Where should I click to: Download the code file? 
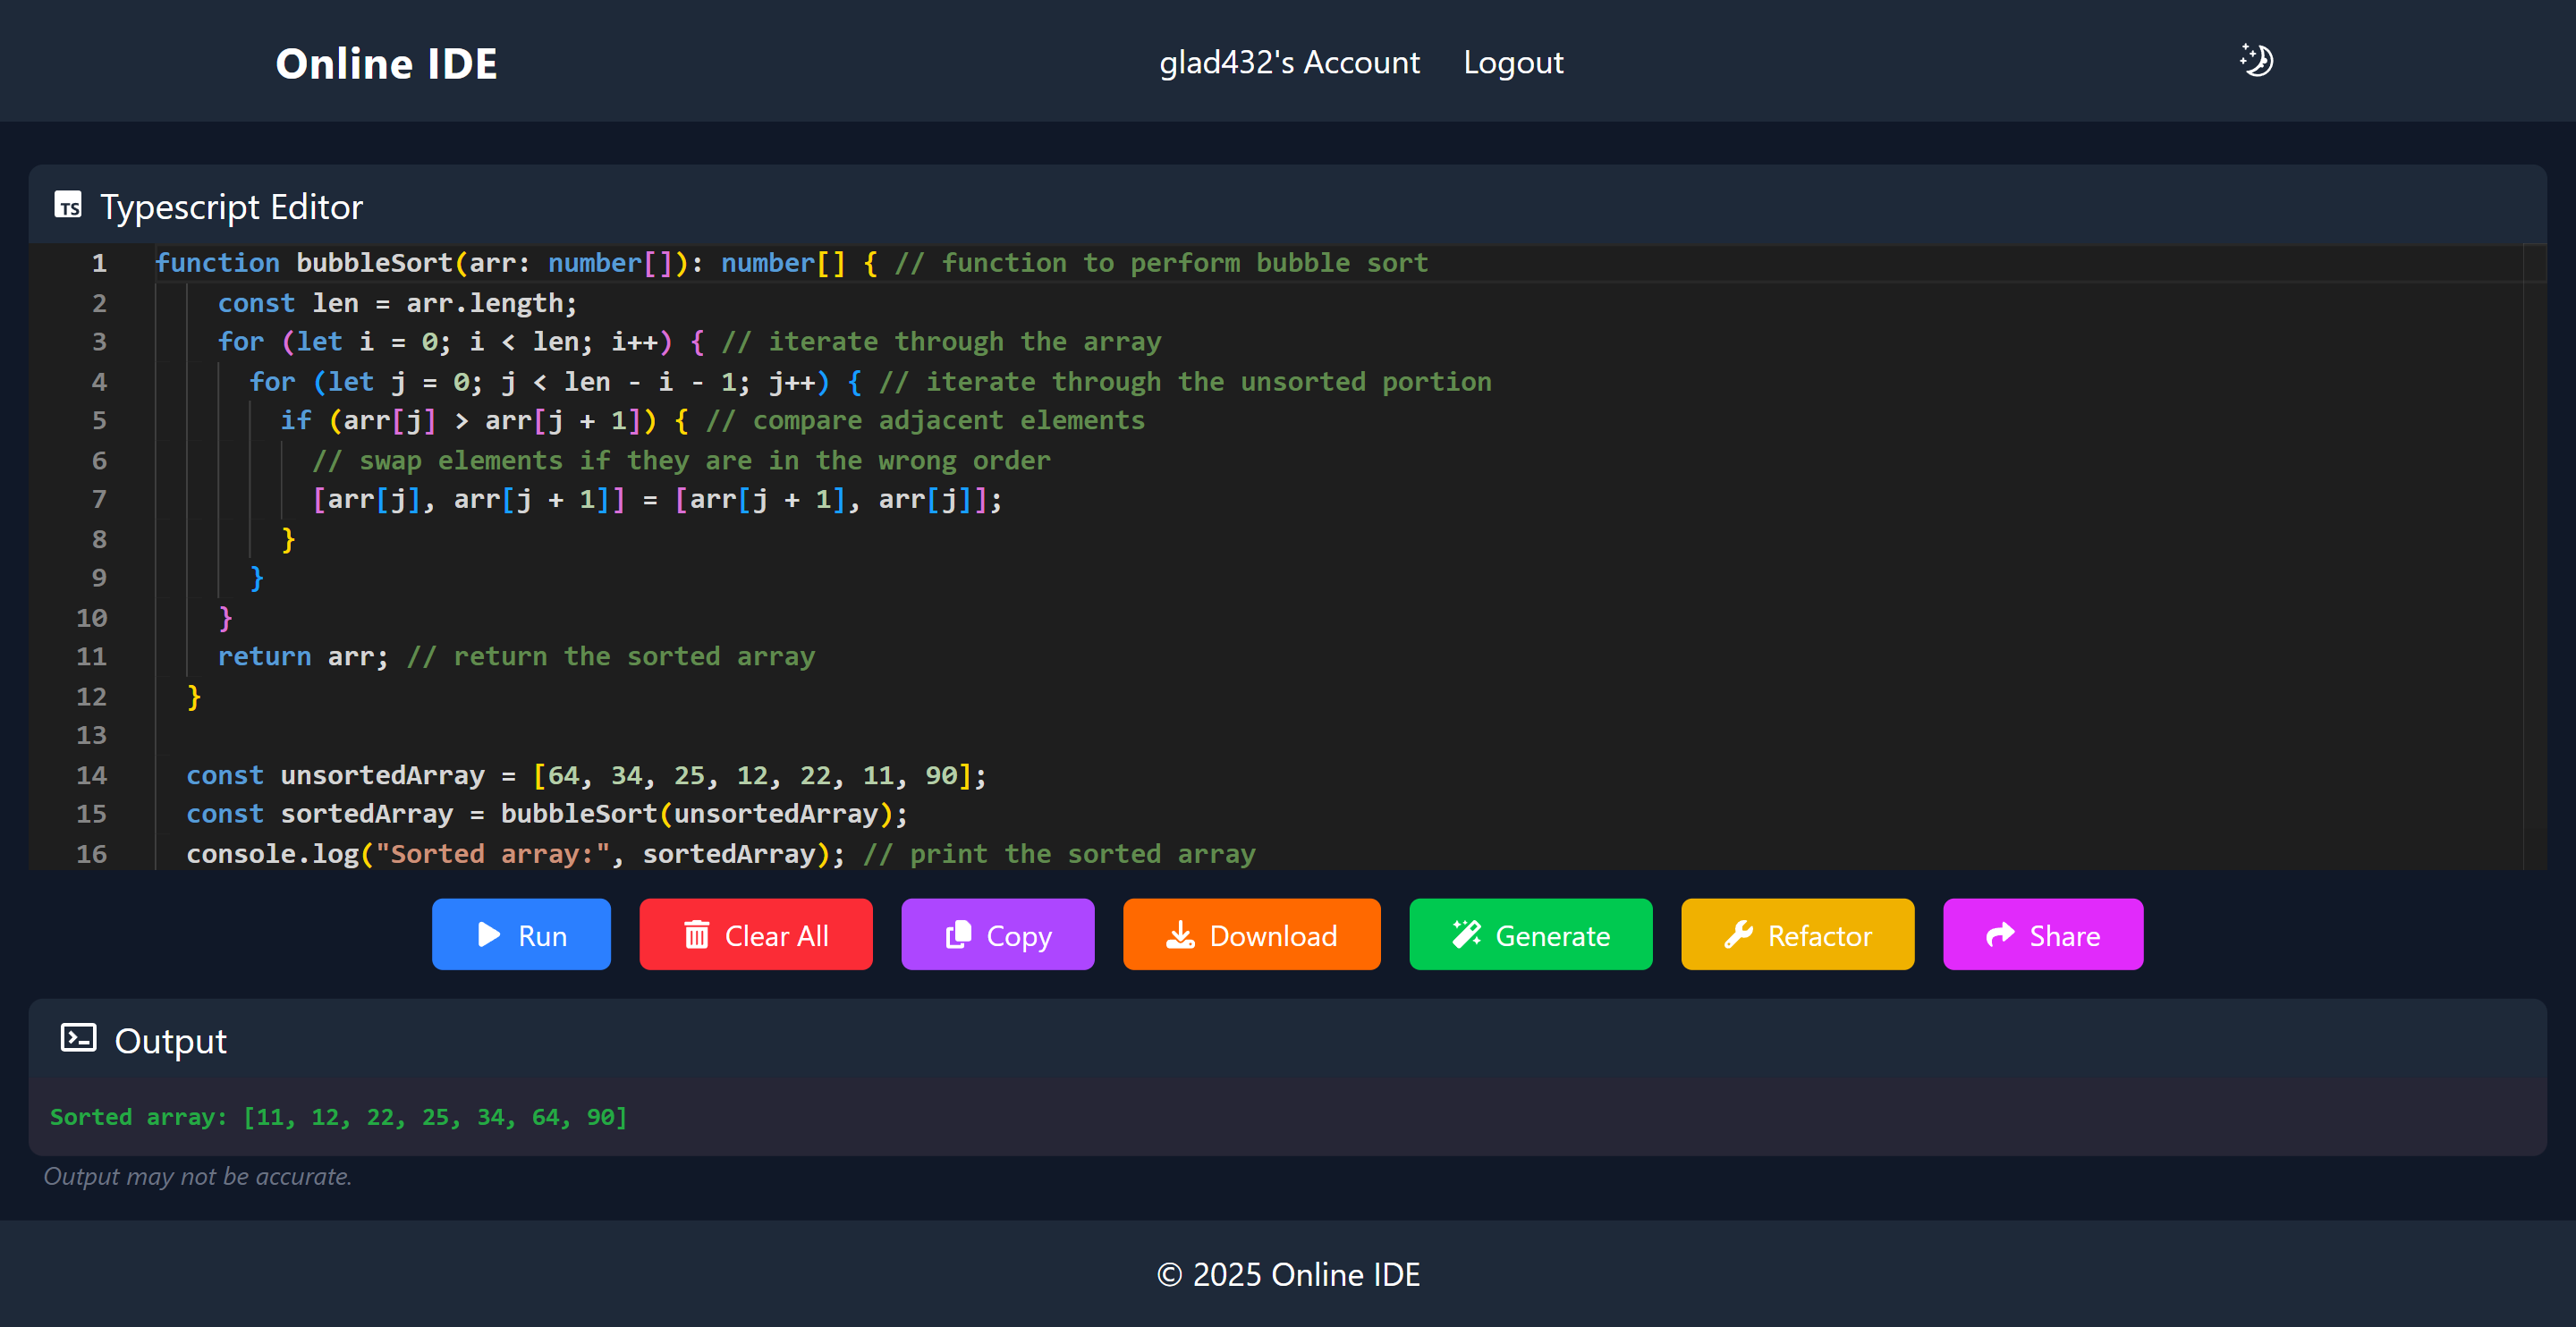1252,934
